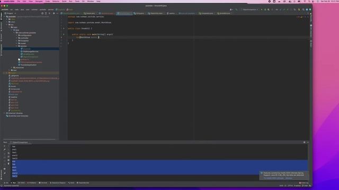Click the print icon in Run console
Viewport: 339px width, 190px height.
click(8, 160)
